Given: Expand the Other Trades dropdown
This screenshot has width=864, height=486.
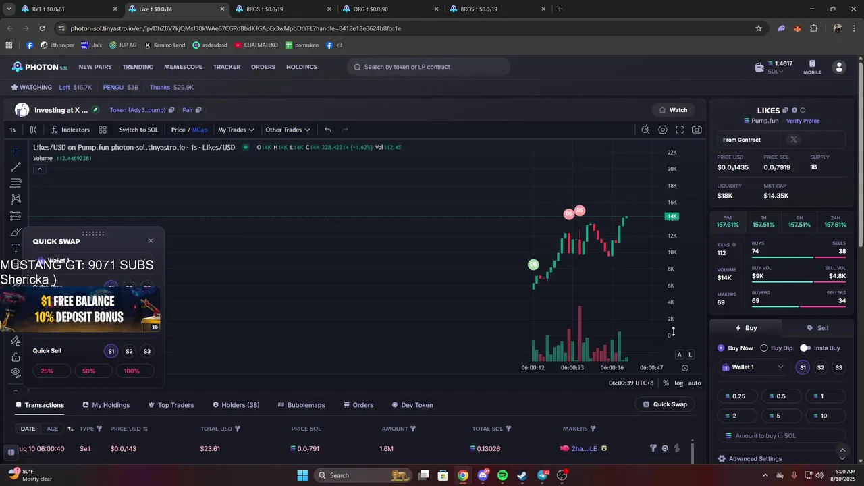Looking at the screenshot, I should pyautogui.click(x=288, y=130).
